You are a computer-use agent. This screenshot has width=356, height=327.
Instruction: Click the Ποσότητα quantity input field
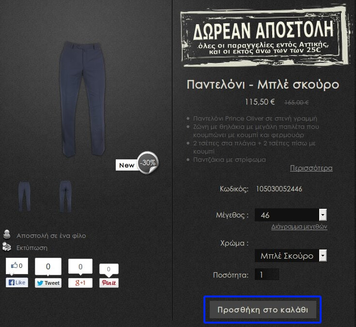tap(267, 275)
